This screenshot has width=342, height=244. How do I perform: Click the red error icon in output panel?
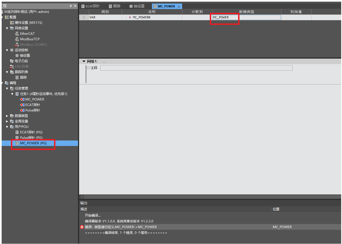(x=82, y=227)
